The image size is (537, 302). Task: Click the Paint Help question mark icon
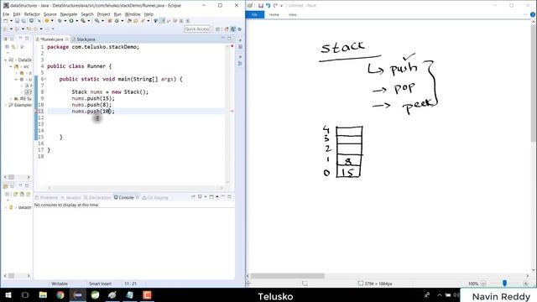(533, 14)
